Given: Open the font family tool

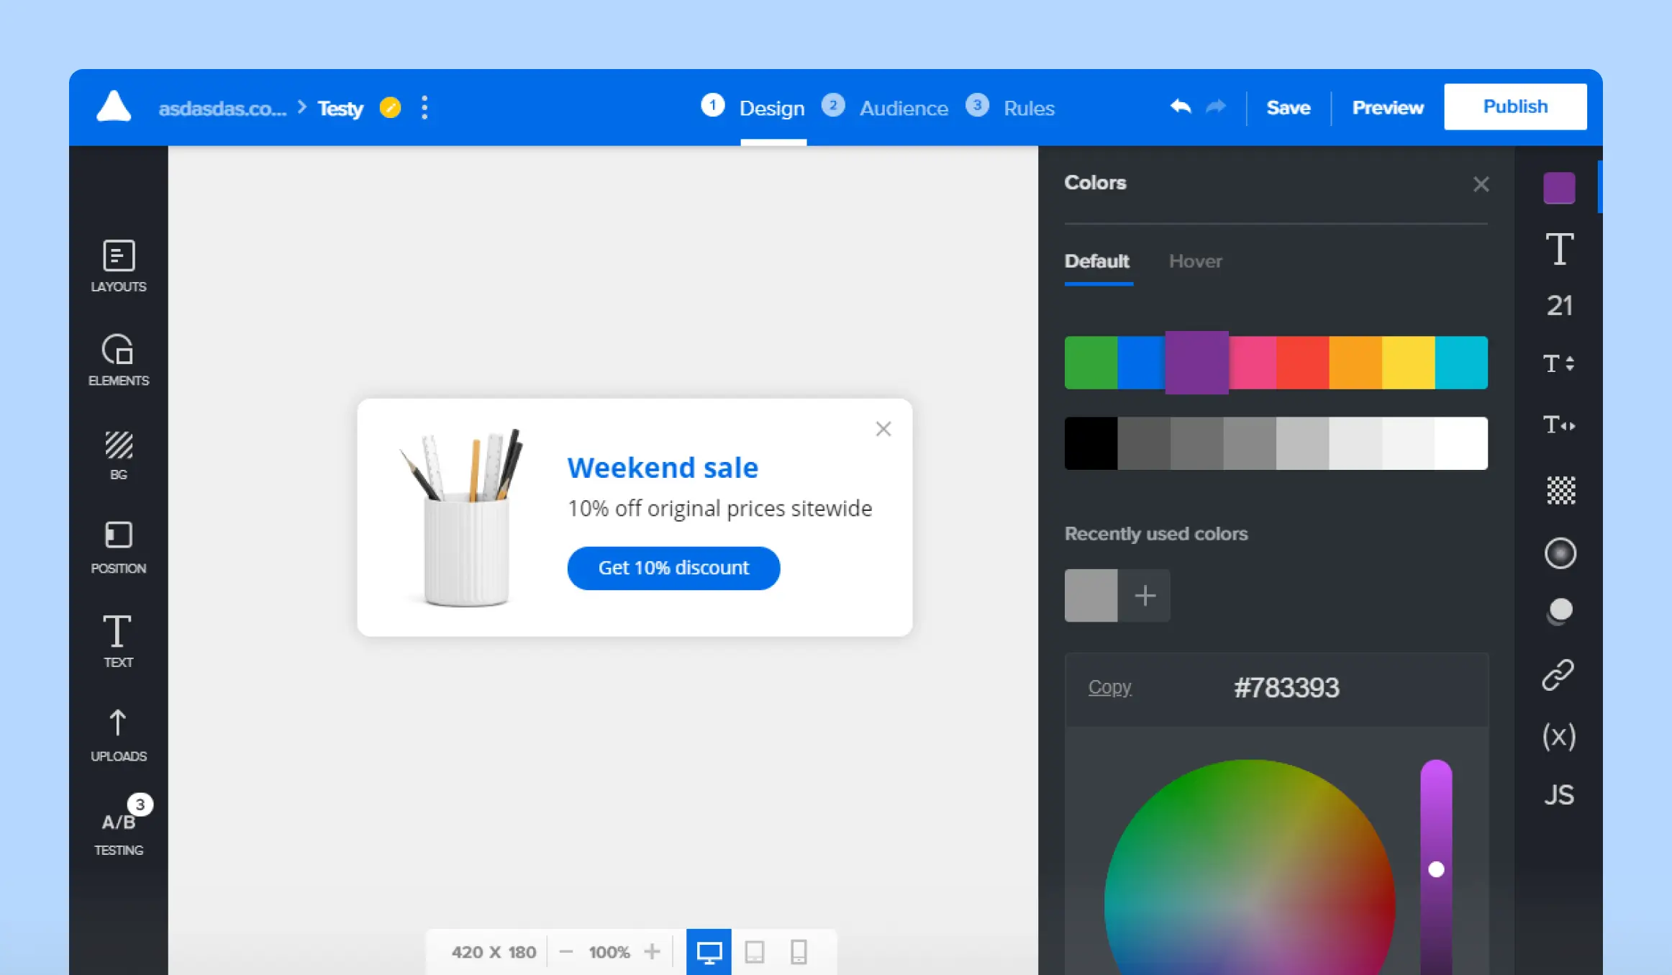Looking at the screenshot, I should click(x=1560, y=249).
